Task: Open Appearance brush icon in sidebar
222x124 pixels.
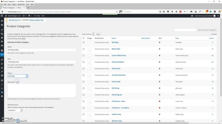Action: click(x=2, y=60)
